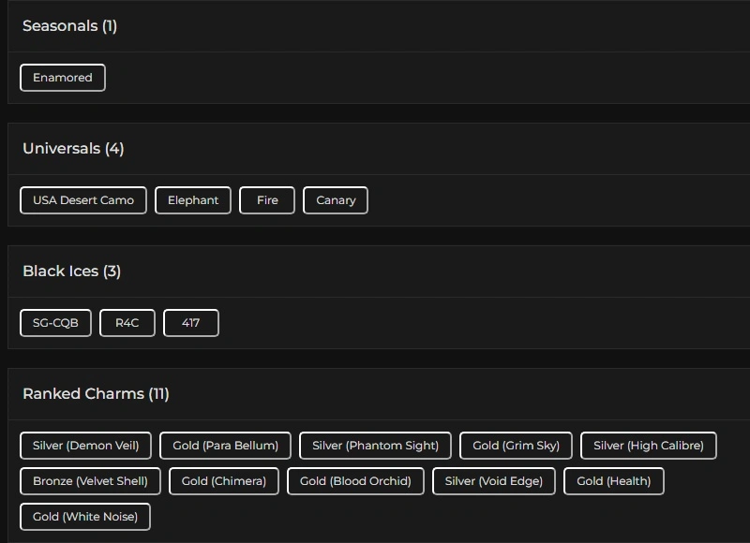Choose the Silver (Phantom Sight) charm

[375, 446]
